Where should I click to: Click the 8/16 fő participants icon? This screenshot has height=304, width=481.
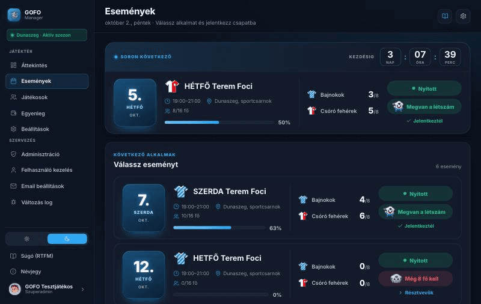pos(168,111)
